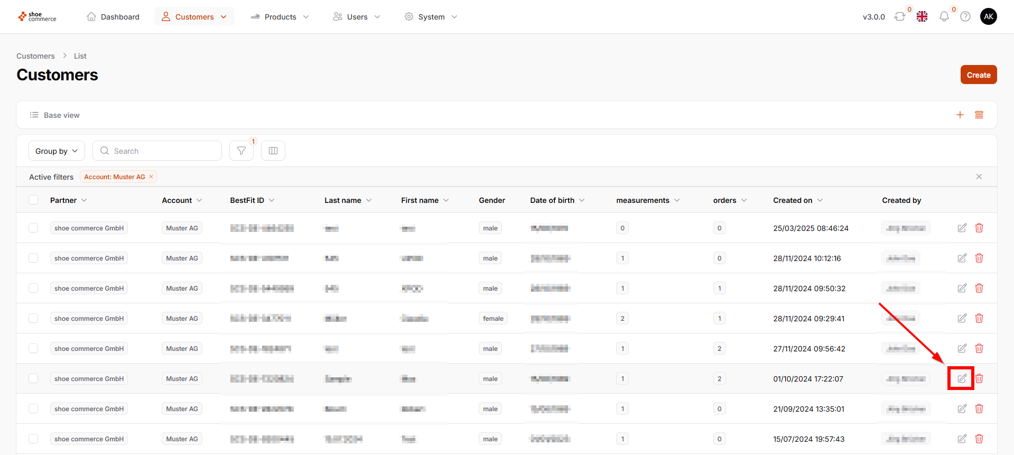Expand the Last name column sort menu
Screen dimensions: 1014x455
(x=369, y=200)
